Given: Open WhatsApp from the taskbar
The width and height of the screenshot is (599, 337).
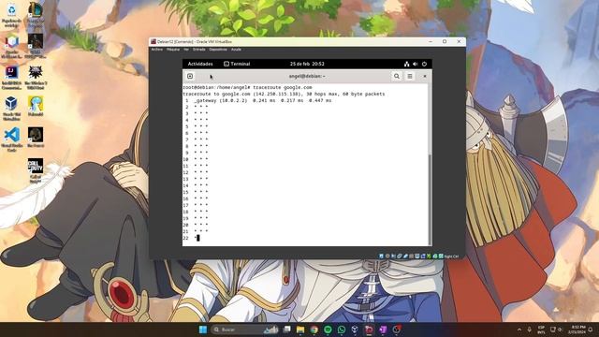Looking at the screenshot, I should point(342,330).
